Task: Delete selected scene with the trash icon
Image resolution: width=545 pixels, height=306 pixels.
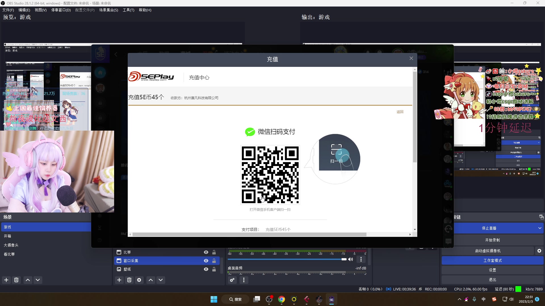Action: [16, 280]
